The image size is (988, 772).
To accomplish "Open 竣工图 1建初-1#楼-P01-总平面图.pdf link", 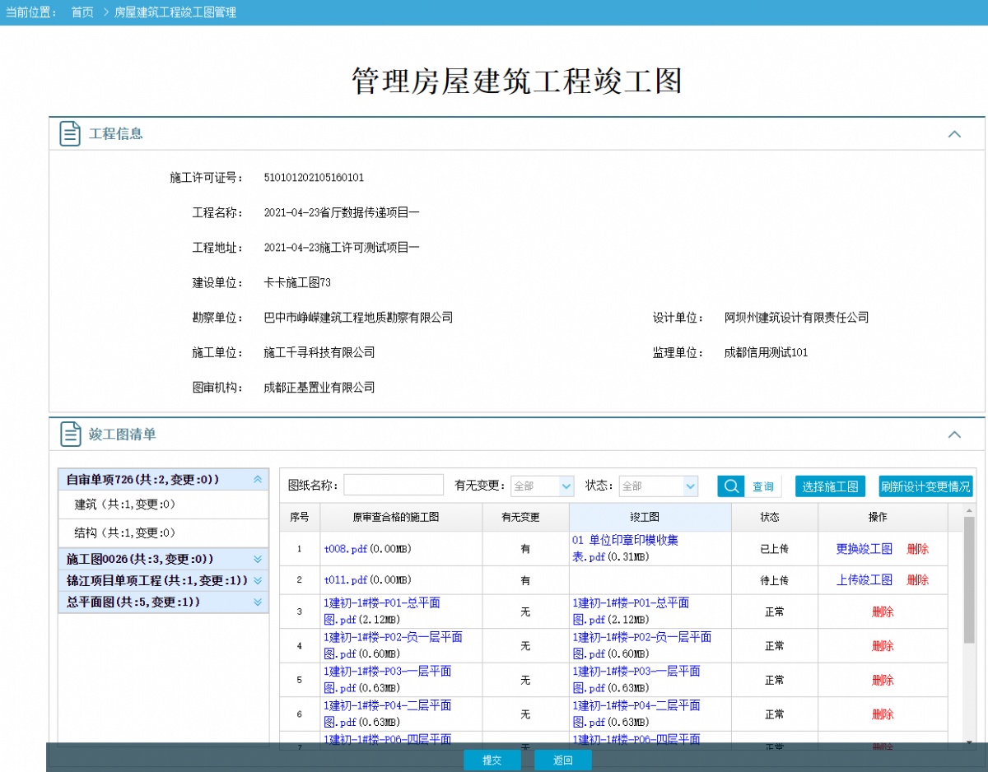I will click(x=631, y=612).
